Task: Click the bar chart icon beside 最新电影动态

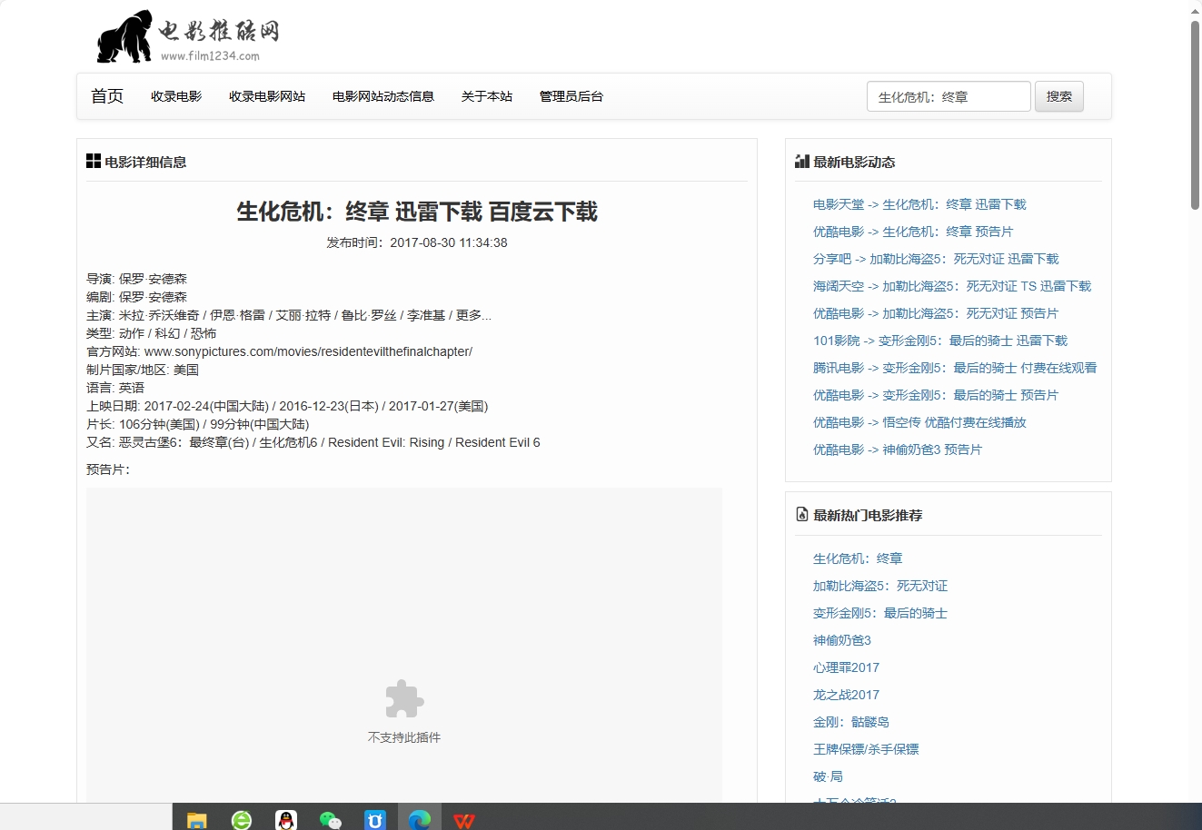Action: (x=801, y=161)
